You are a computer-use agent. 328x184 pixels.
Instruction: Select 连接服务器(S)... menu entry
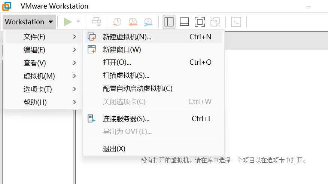click(x=154, y=119)
